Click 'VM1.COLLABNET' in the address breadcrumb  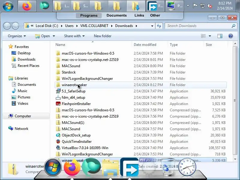(94, 26)
